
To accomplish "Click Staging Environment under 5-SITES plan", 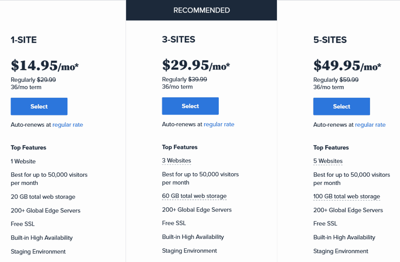I will point(341,251).
